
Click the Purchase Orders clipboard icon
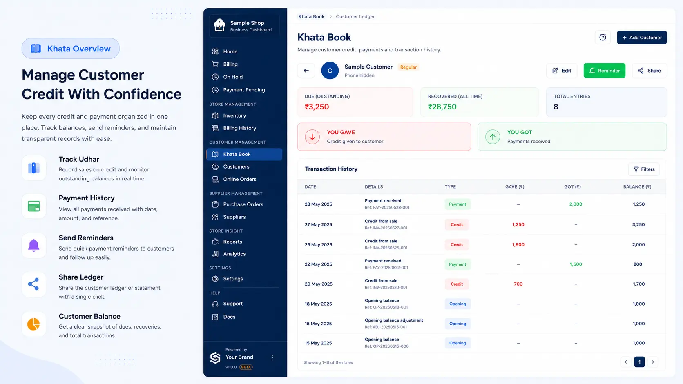click(215, 204)
